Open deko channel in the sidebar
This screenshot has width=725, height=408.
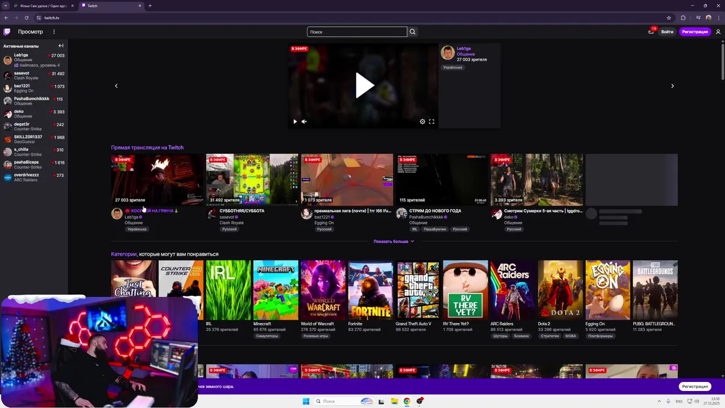(34, 114)
